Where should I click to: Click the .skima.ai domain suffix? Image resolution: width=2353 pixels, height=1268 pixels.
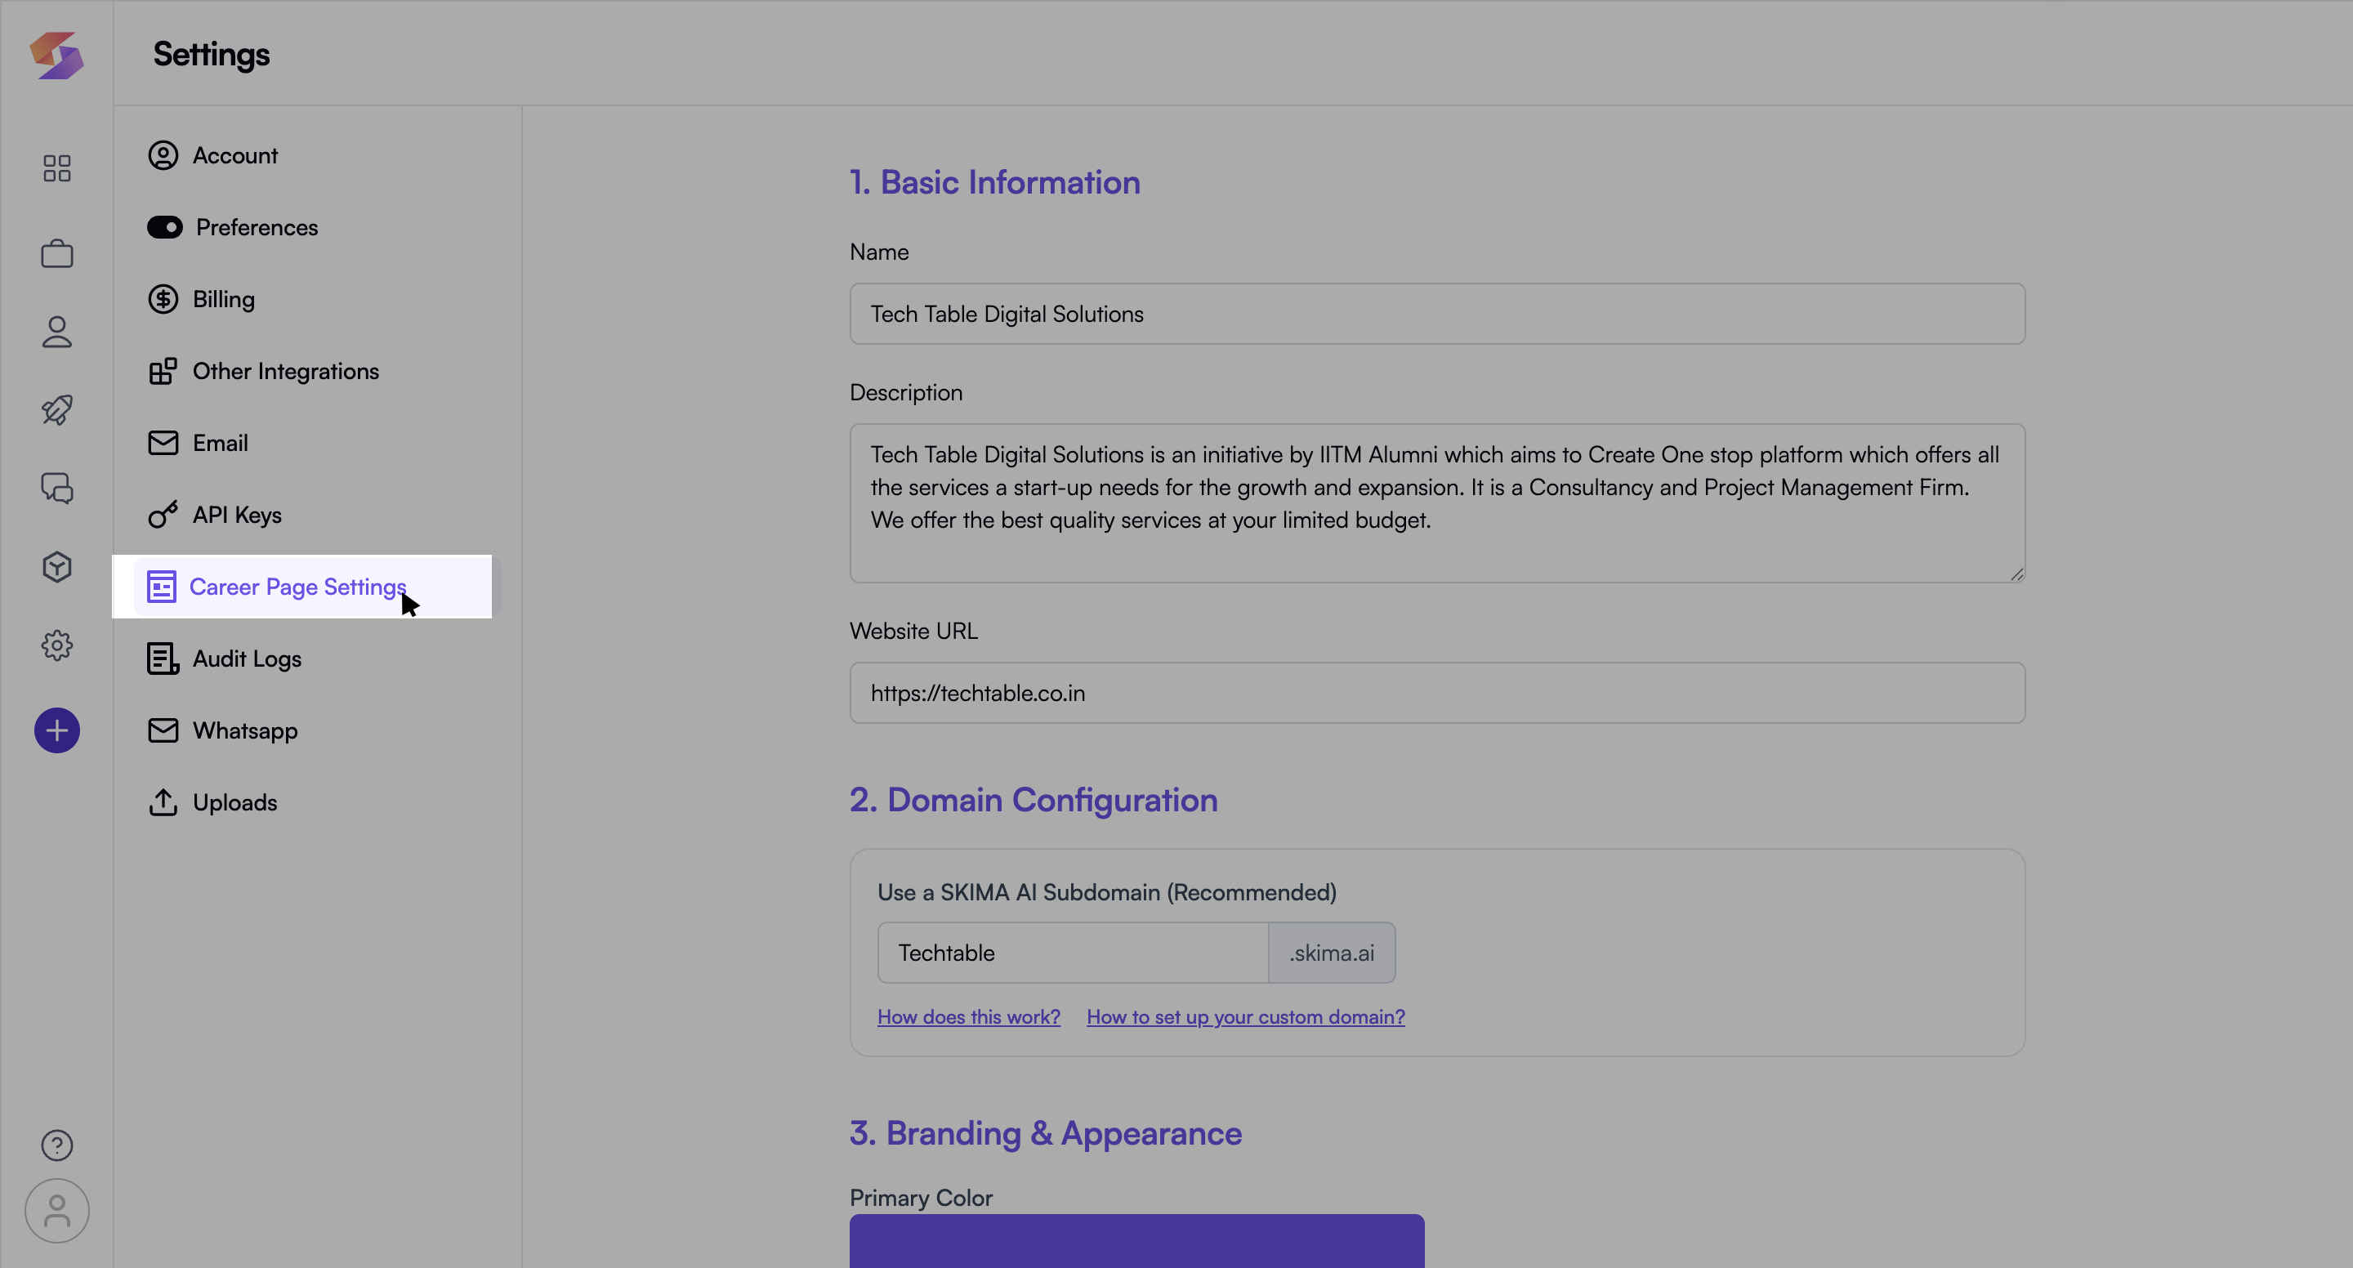point(1331,953)
